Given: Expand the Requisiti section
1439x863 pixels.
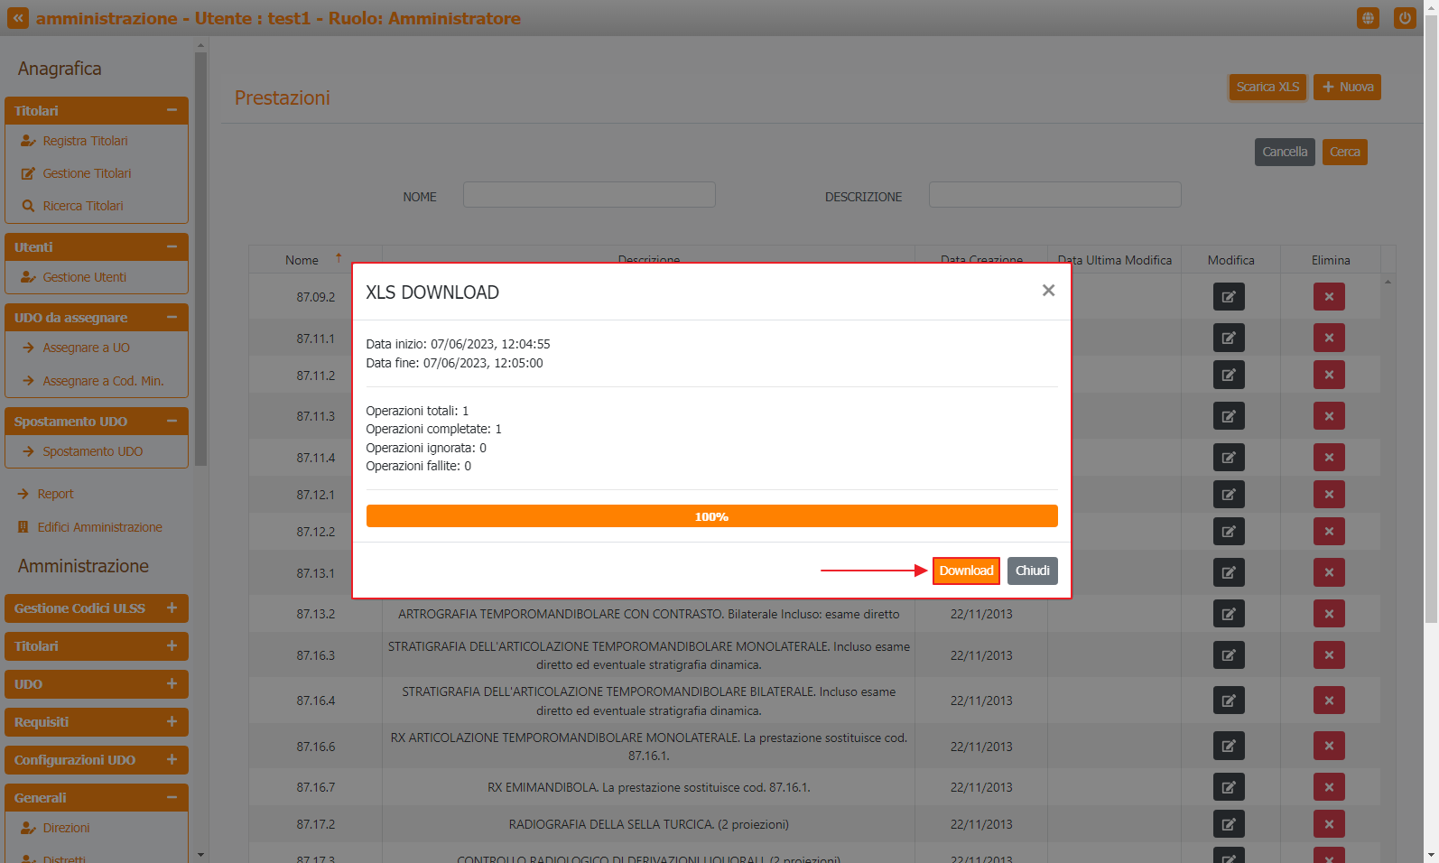Looking at the screenshot, I should pos(172,722).
